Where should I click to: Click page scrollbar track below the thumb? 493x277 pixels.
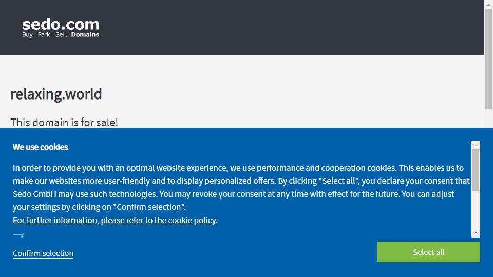pyautogui.click(x=488, y=118)
